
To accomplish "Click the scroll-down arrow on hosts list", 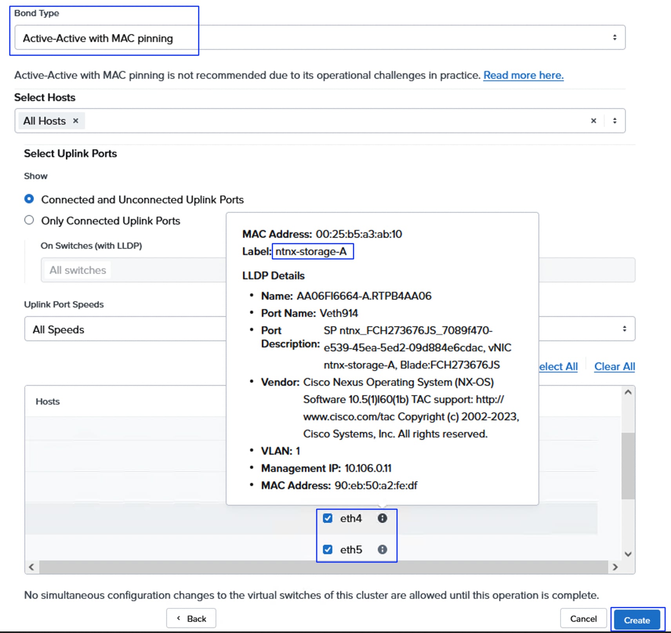I will click(627, 554).
